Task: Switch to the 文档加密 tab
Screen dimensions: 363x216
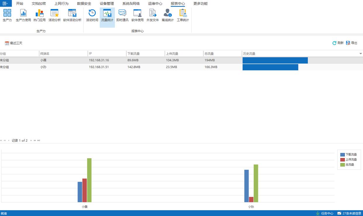Action: (39, 3)
